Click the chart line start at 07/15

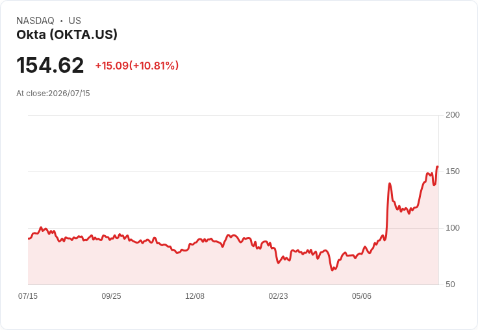tap(29, 238)
